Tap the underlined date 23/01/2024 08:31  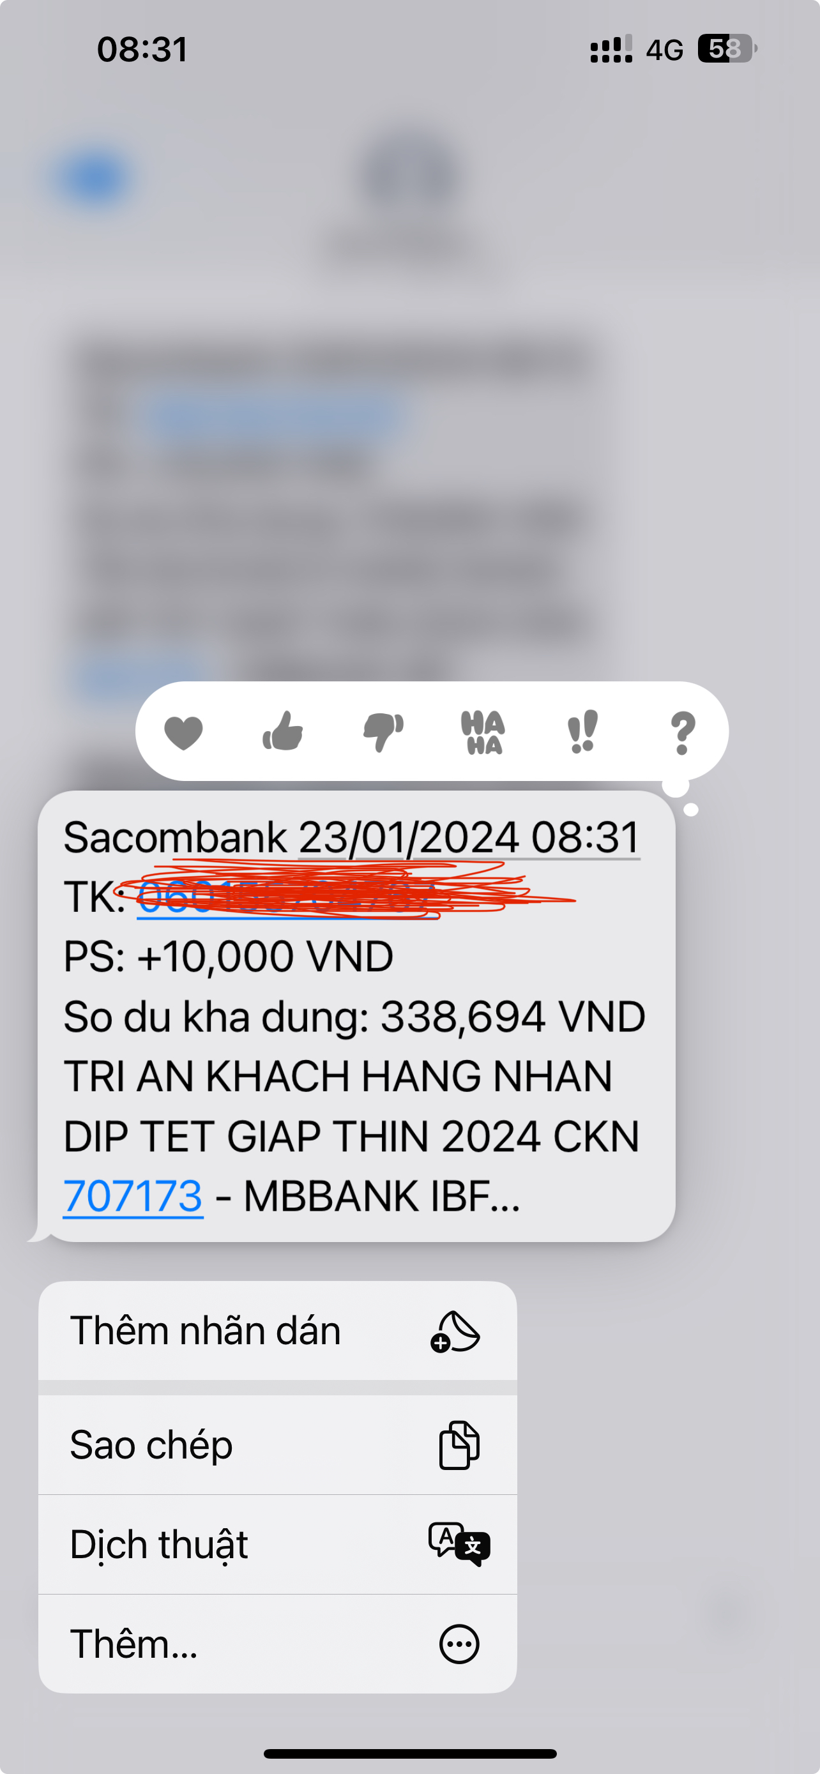point(469,837)
